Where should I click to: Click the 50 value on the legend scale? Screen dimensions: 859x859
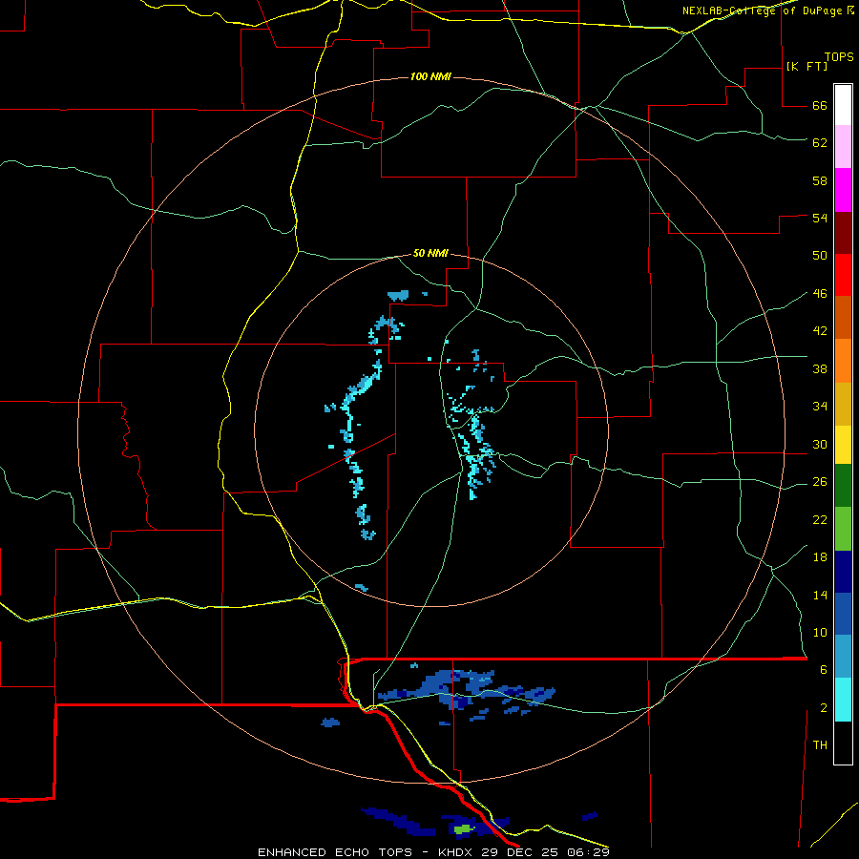pos(820,255)
